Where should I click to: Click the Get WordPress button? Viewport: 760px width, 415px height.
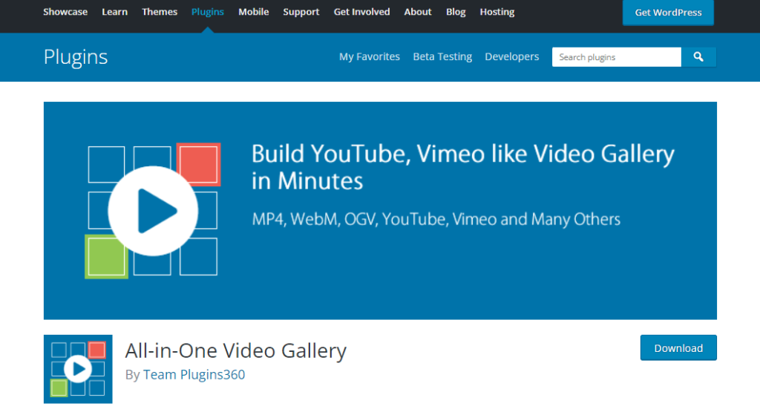click(x=668, y=12)
